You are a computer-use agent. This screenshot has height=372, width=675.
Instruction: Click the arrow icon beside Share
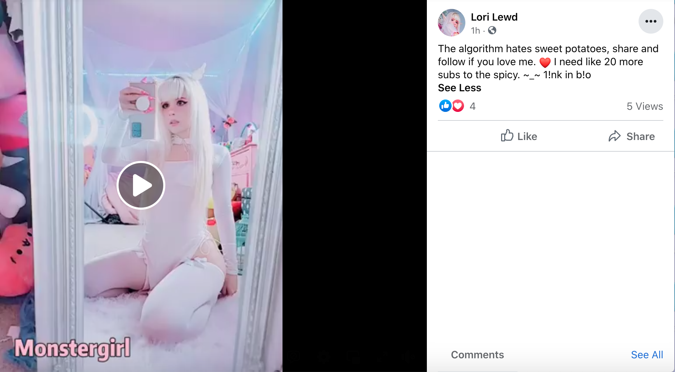click(x=615, y=136)
